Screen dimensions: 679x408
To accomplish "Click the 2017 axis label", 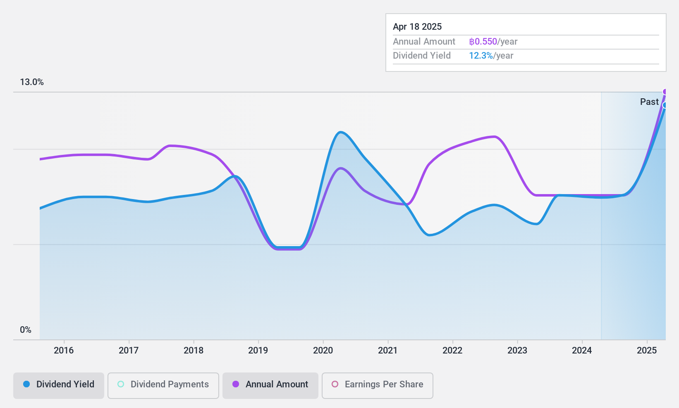I will click(129, 351).
